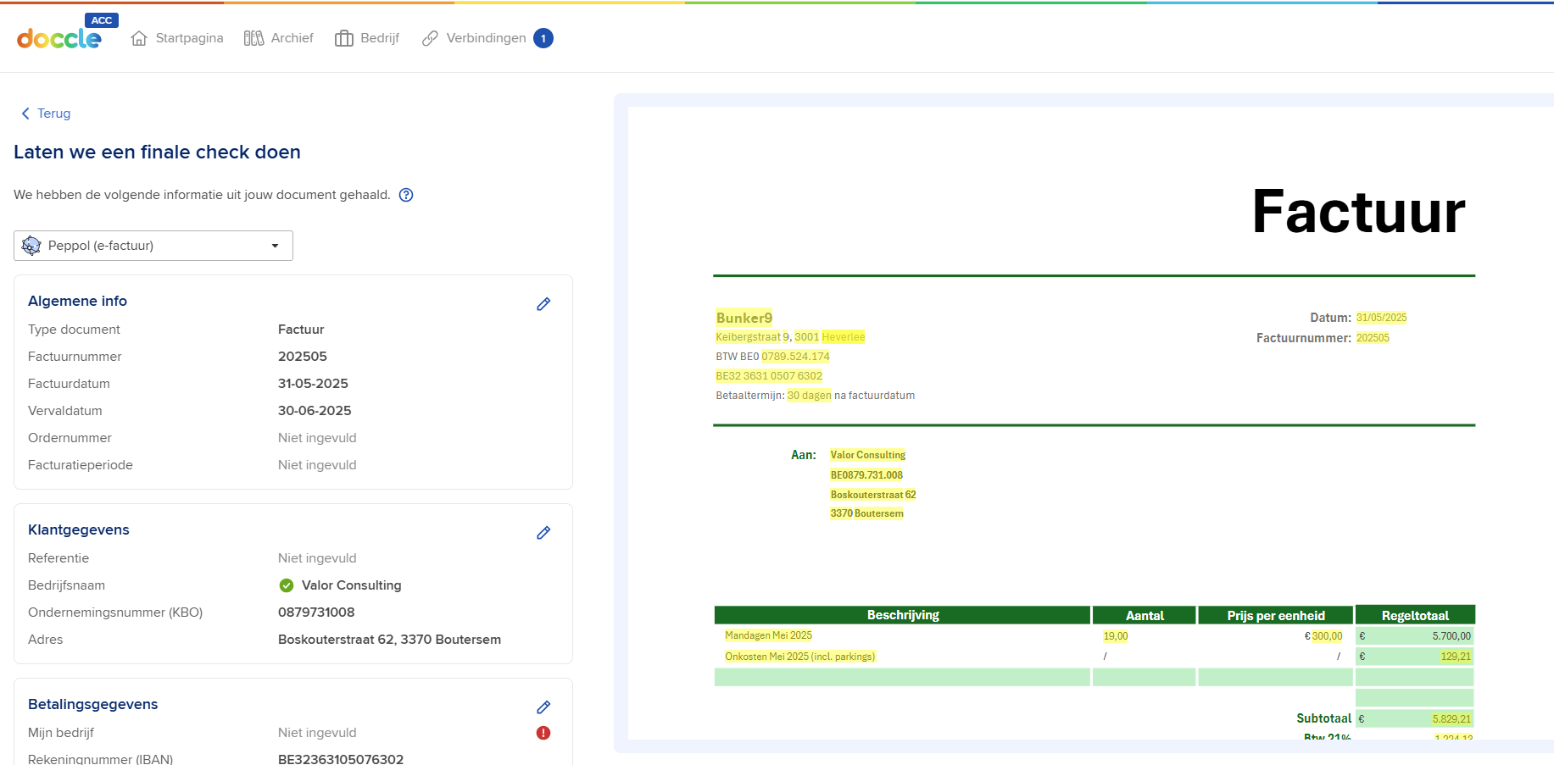Navigate to Verbindingen
Viewport: 1554px width, 765px height.
(x=475, y=38)
